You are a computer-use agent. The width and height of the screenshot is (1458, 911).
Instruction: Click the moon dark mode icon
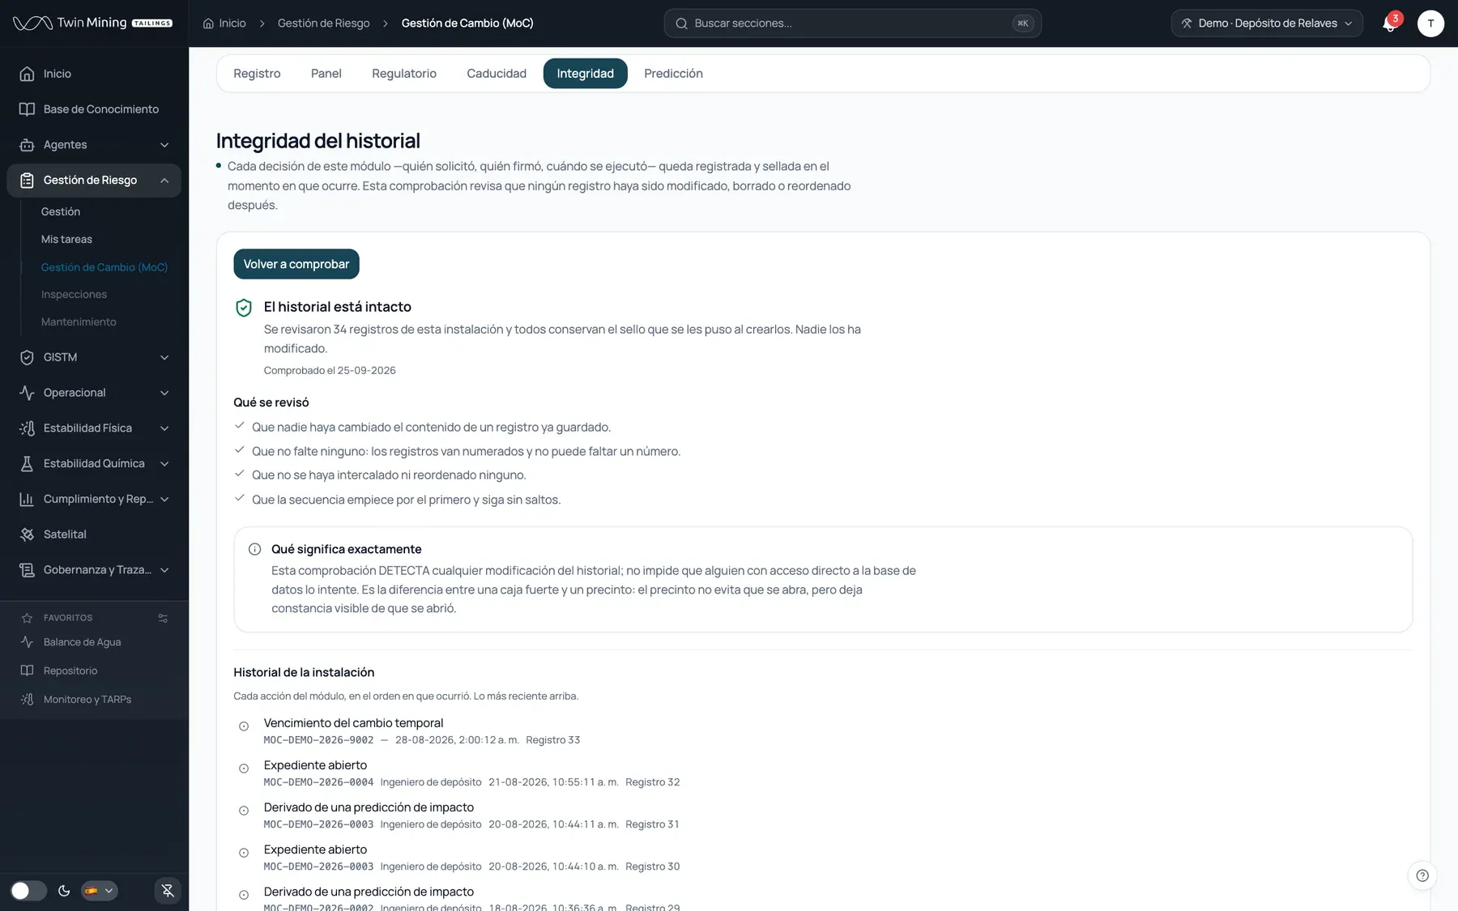point(64,891)
